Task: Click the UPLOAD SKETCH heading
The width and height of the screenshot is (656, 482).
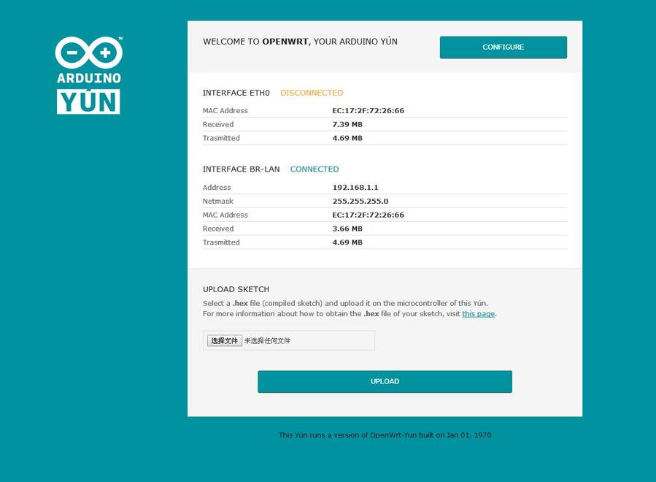Action: point(236,290)
